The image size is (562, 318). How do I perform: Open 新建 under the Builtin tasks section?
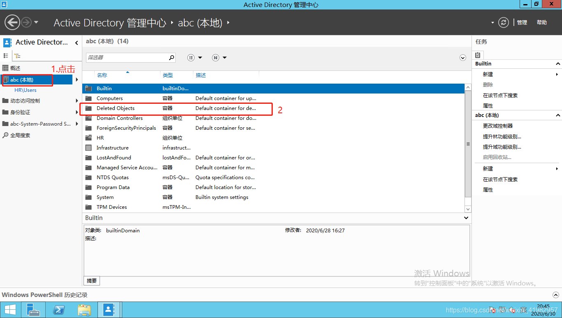[x=488, y=75]
